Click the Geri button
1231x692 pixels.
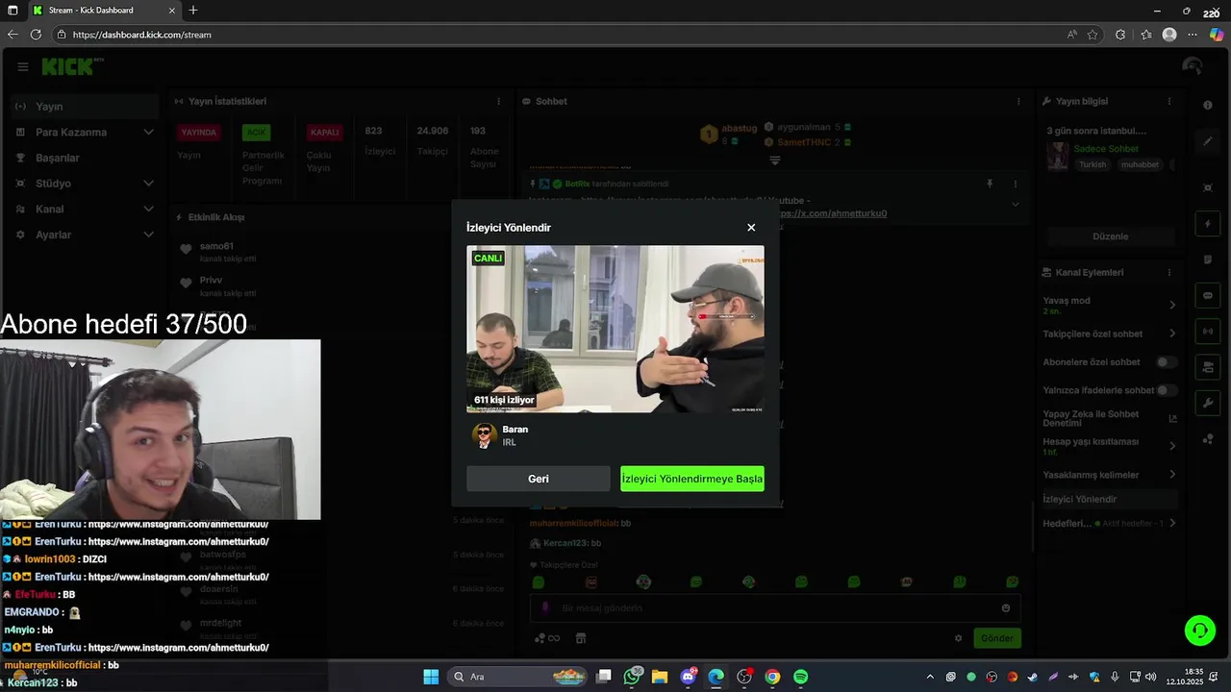pyautogui.click(x=539, y=479)
